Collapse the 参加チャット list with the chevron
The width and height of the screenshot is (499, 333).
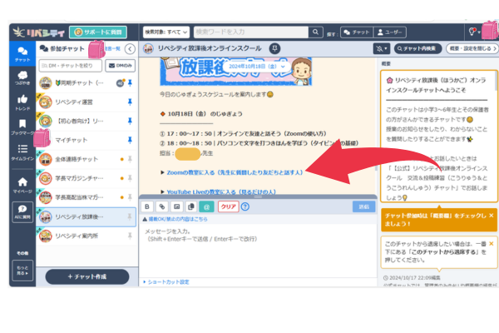click(130, 49)
